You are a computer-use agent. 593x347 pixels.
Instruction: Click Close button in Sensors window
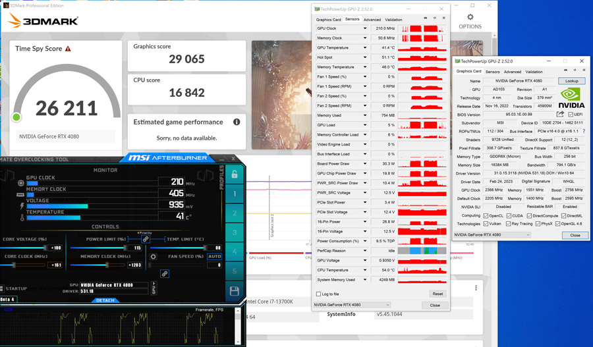tap(435, 305)
